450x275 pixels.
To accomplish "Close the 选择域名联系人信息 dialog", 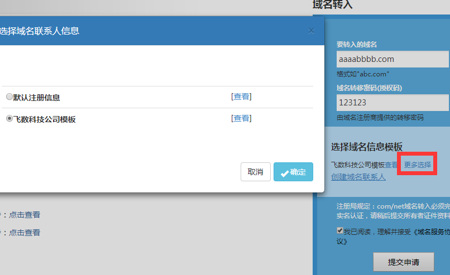I will [311, 31].
